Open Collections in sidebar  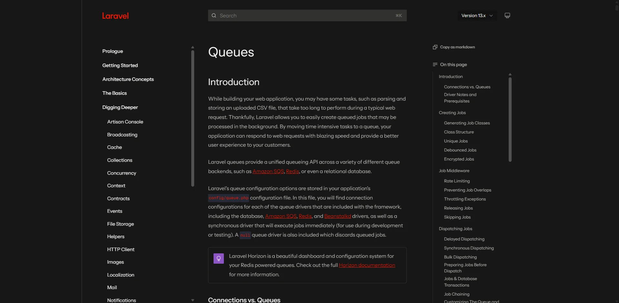[x=120, y=160]
